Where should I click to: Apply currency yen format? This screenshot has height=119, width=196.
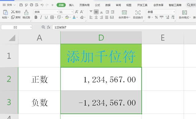click(149, 17)
